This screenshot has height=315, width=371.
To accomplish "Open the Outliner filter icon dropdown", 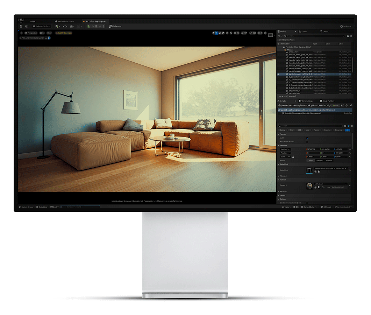I will pos(280,36).
